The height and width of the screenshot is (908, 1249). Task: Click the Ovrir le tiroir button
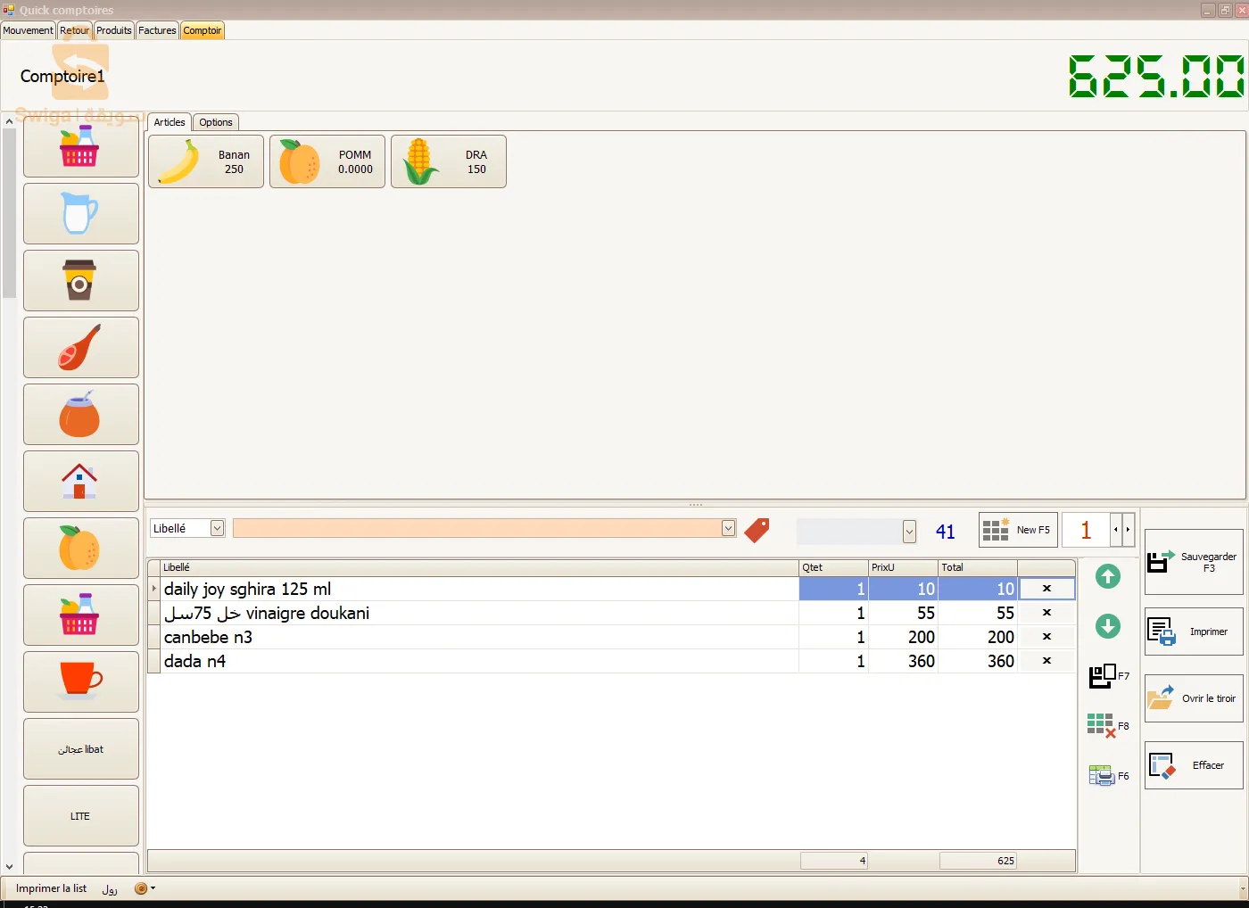1193,698
